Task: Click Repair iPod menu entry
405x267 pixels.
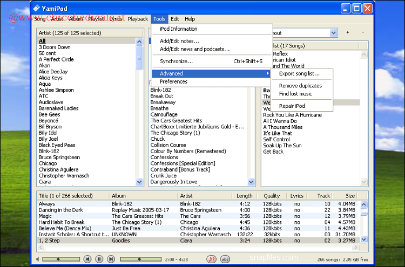Action: click(x=292, y=106)
